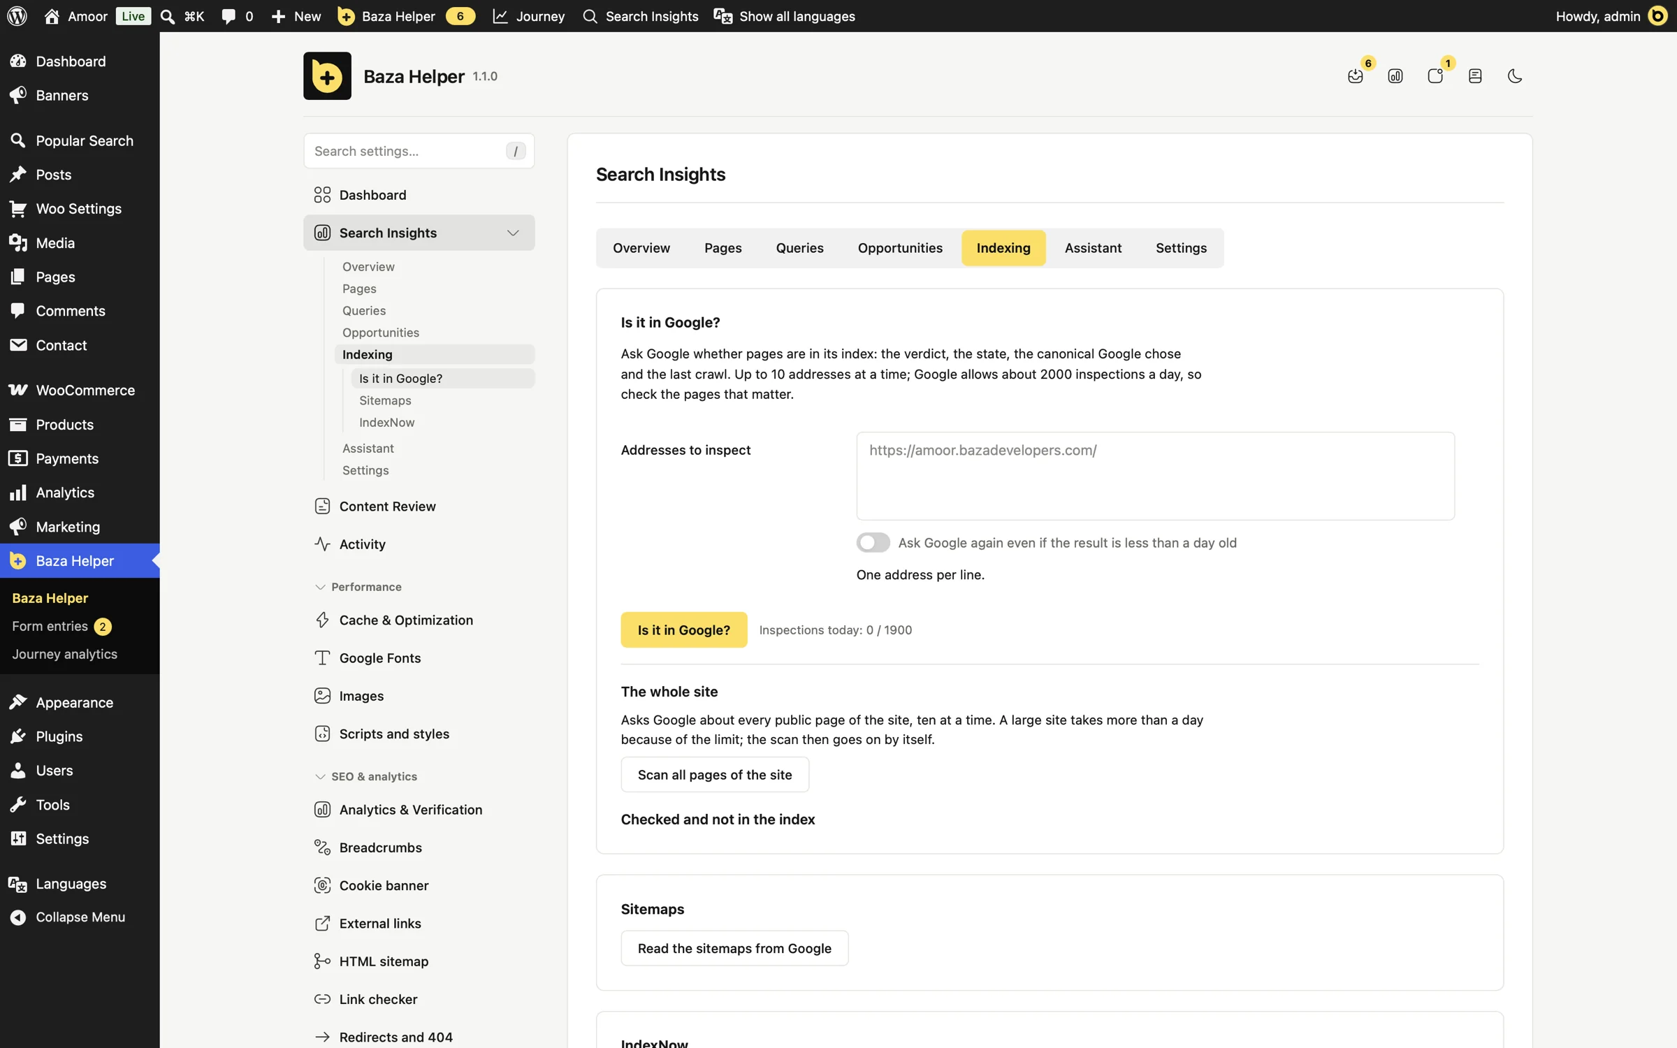Open the HTML sitemap settings

[x=419, y=961]
